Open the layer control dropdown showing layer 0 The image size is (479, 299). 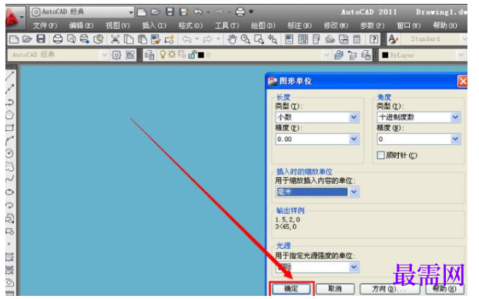click(327, 55)
